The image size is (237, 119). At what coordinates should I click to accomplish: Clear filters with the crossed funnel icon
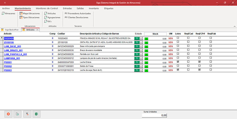pos(27,114)
